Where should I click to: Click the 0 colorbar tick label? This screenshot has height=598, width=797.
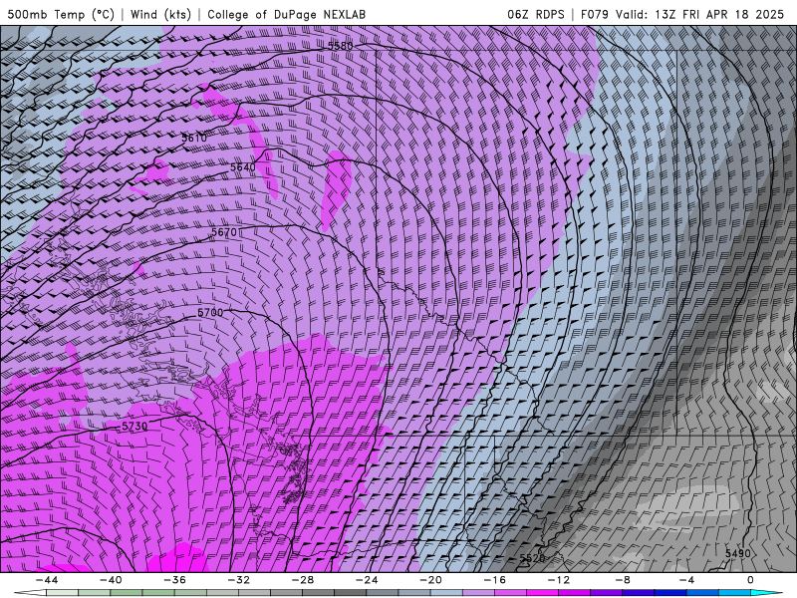coord(751,580)
